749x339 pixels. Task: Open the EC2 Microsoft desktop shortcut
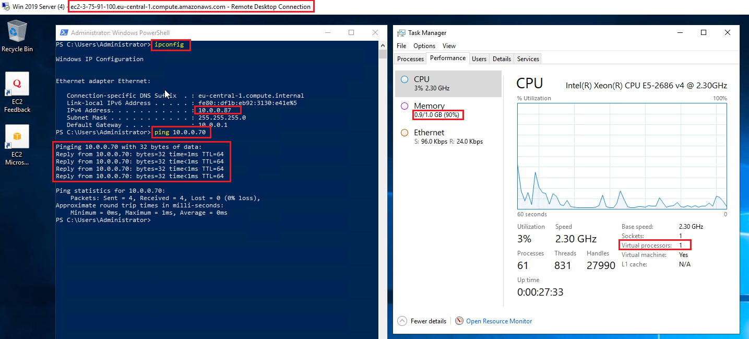click(17, 145)
